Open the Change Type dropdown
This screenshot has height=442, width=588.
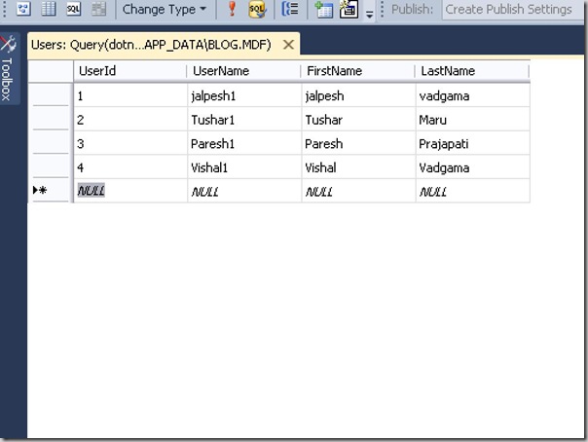click(165, 9)
